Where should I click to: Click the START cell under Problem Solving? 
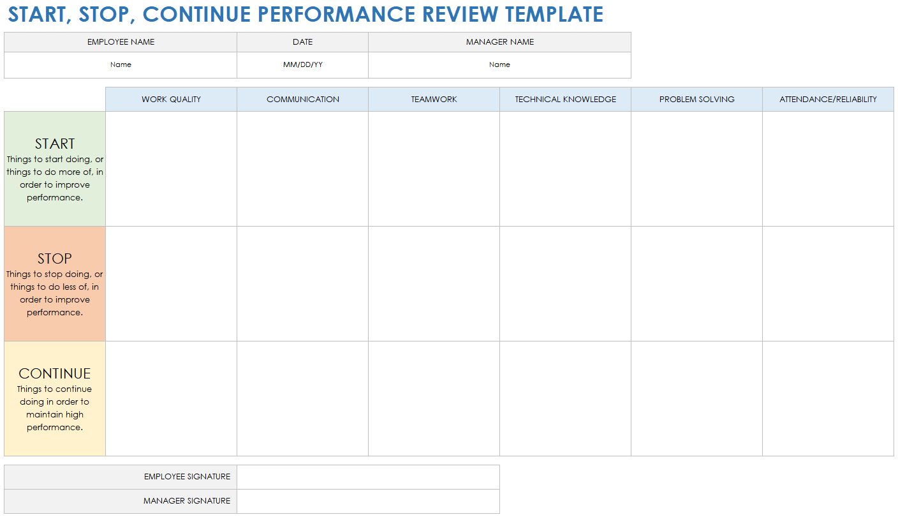tap(697, 169)
